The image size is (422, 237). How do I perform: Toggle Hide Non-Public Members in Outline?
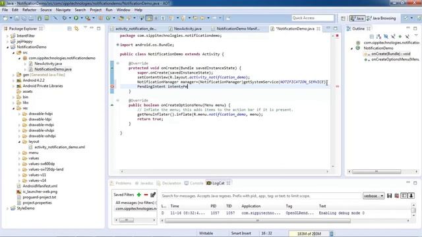coord(400,36)
